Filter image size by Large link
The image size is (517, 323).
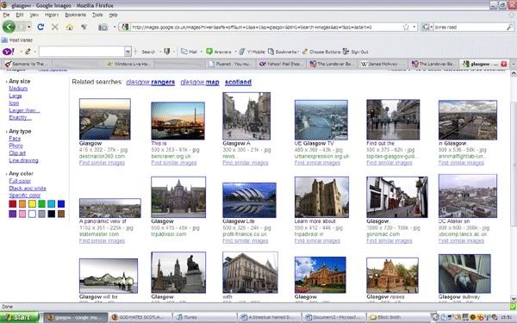16,96
